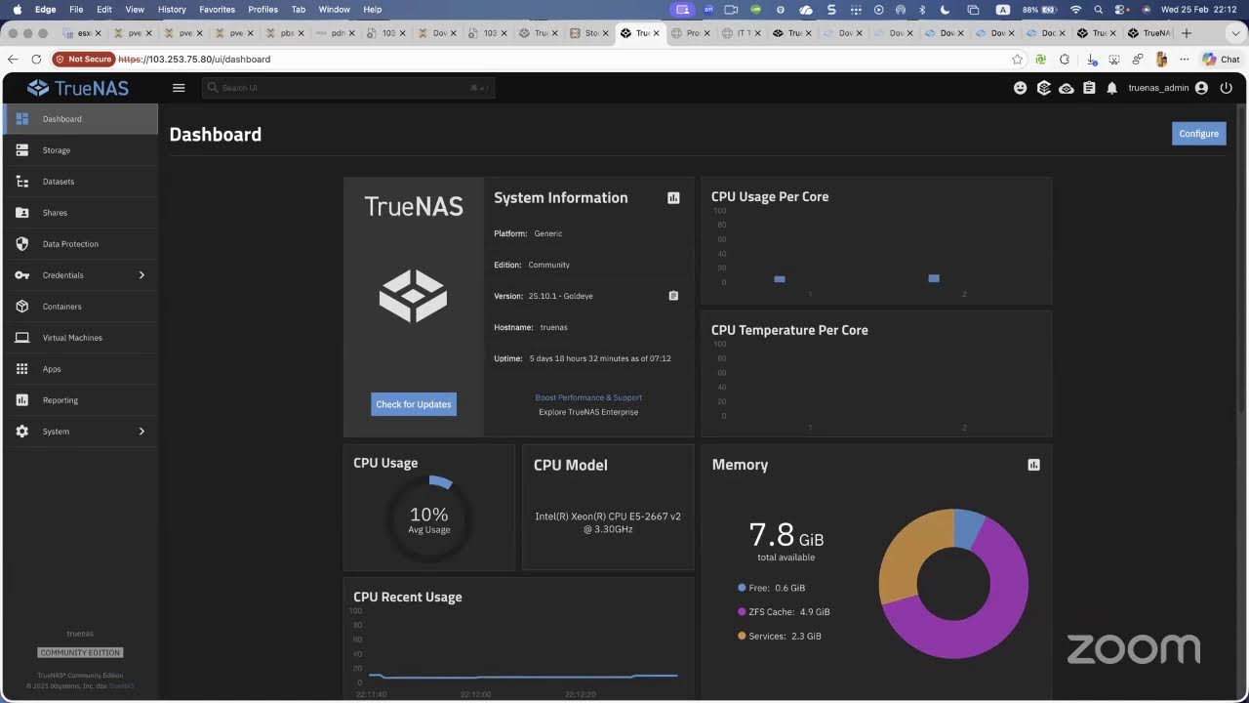
Task: Click the Intel(R) Xeon(R) CPU E5-2667 v2 text
Action: pyautogui.click(x=608, y=517)
